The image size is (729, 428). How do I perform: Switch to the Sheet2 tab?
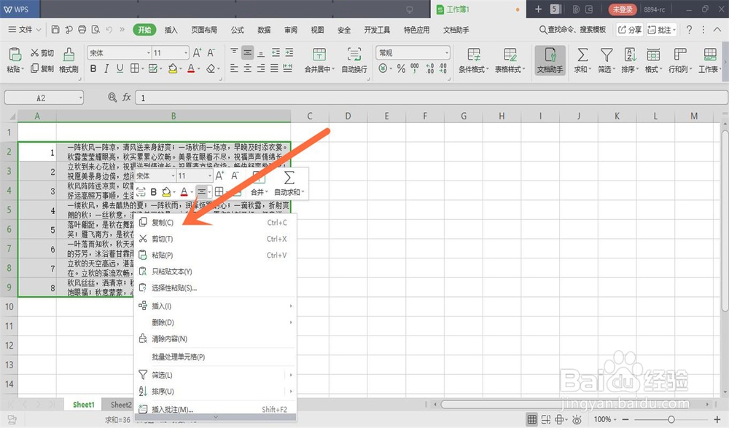tap(121, 405)
